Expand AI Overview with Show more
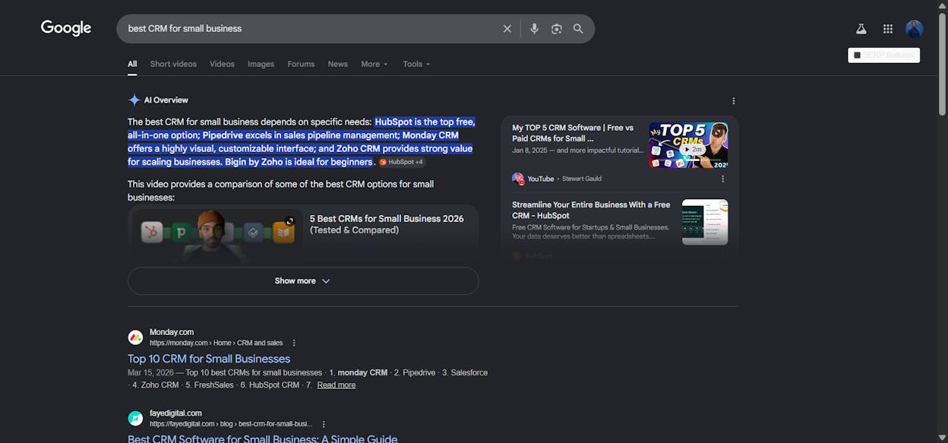 303,281
